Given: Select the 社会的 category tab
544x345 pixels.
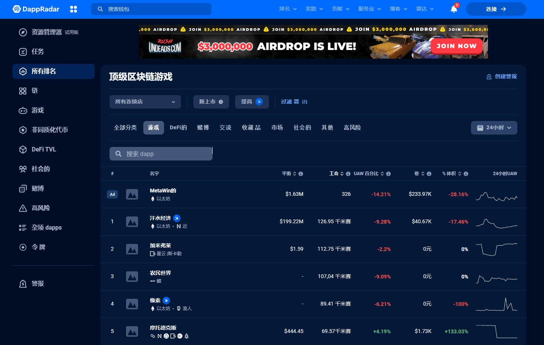Looking at the screenshot, I should coord(302,128).
